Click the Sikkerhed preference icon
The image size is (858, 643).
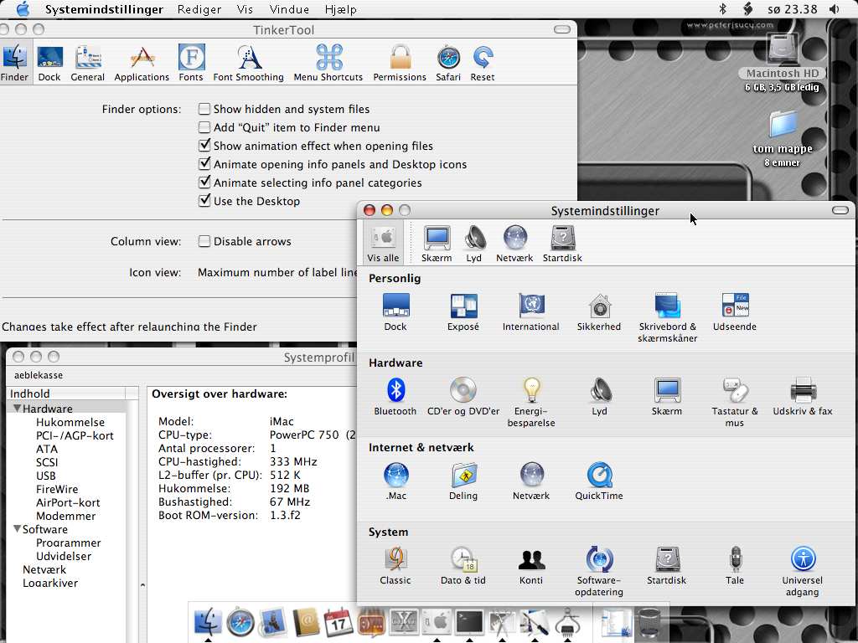599,306
